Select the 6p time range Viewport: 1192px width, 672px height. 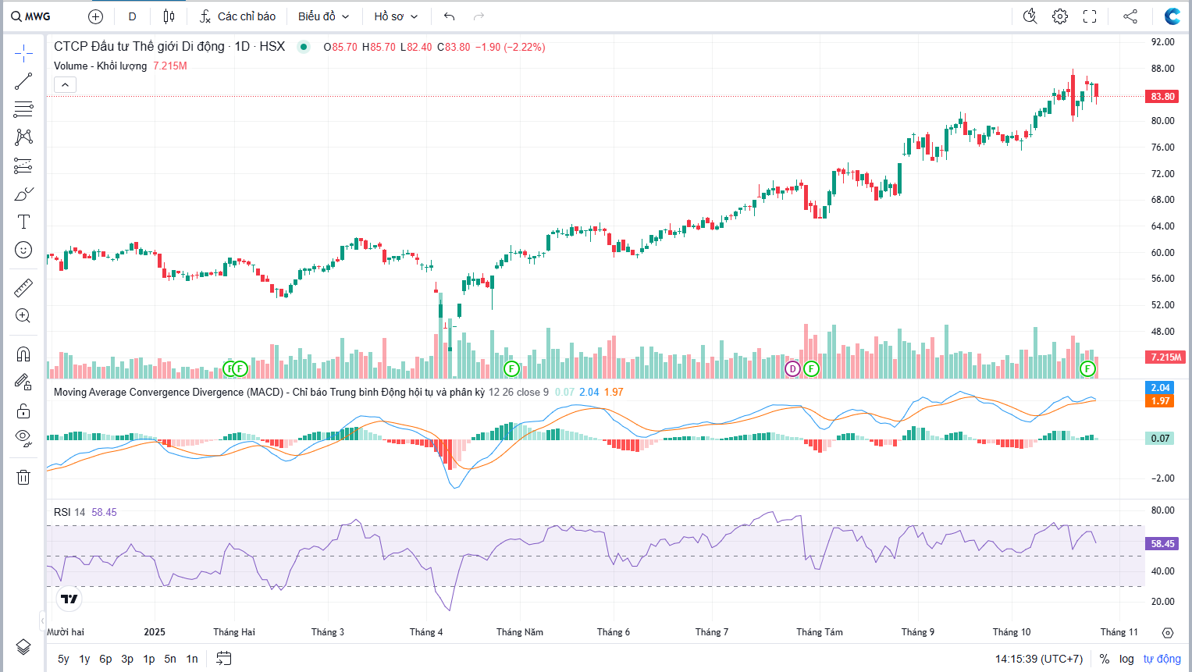(105, 659)
